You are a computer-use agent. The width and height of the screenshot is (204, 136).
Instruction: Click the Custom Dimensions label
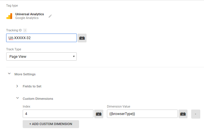pos(38,99)
